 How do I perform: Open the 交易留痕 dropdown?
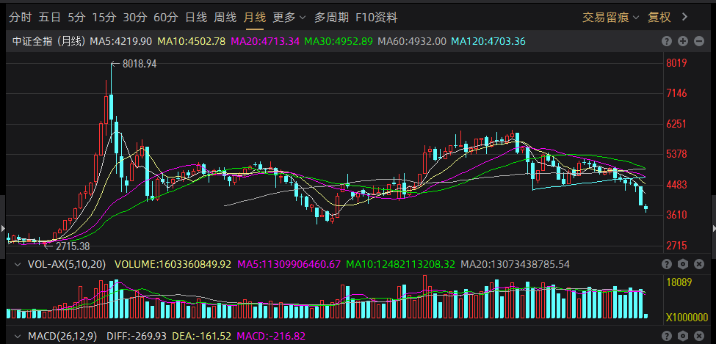pyautogui.click(x=611, y=18)
